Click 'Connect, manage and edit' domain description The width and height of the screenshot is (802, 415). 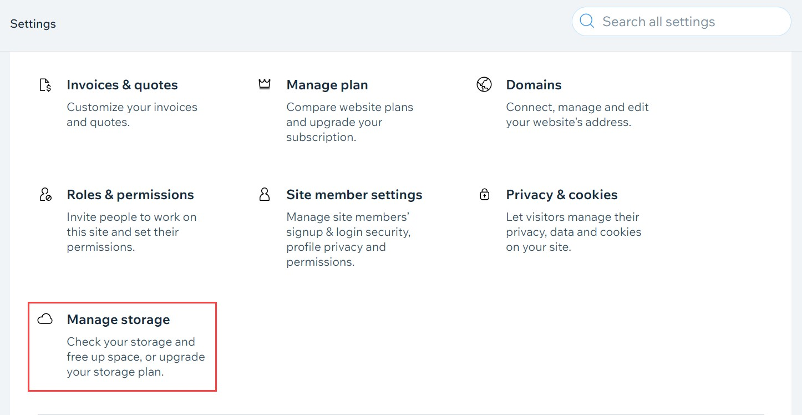point(577,115)
